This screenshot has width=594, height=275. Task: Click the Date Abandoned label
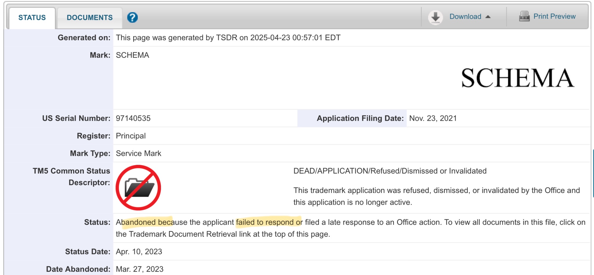78,269
